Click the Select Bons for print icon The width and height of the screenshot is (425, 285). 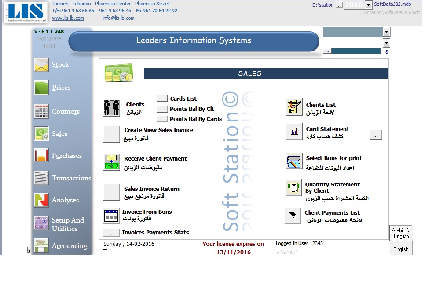pos(294,161)
